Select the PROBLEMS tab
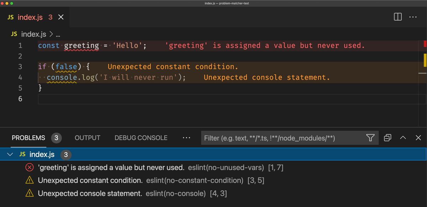This screenshot has height=207, width=427. [28, 138]
